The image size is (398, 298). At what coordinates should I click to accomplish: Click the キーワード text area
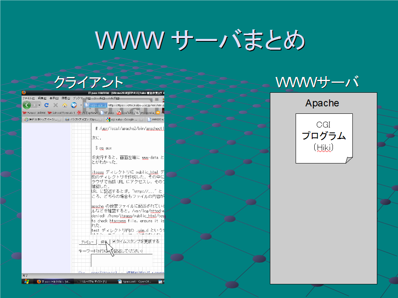tap(121, 260)
